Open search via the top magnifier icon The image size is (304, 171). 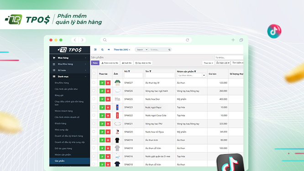click(102, 50)
